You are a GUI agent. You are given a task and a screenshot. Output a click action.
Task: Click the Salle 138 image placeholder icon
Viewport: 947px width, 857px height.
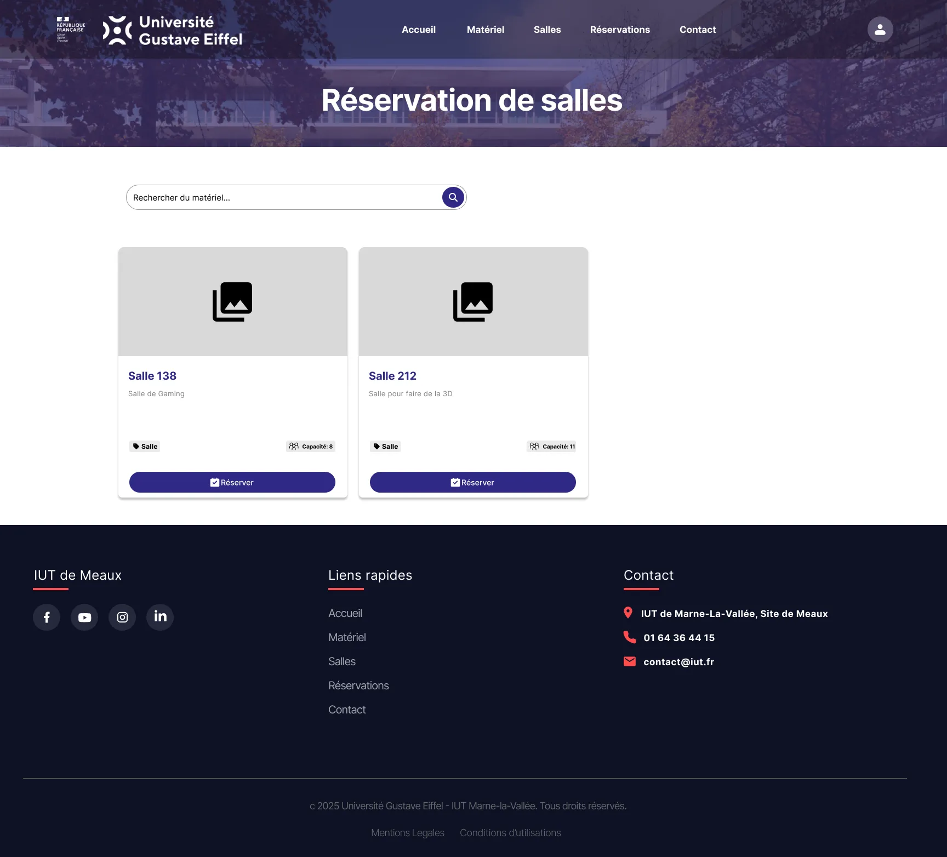click(232, 302)
